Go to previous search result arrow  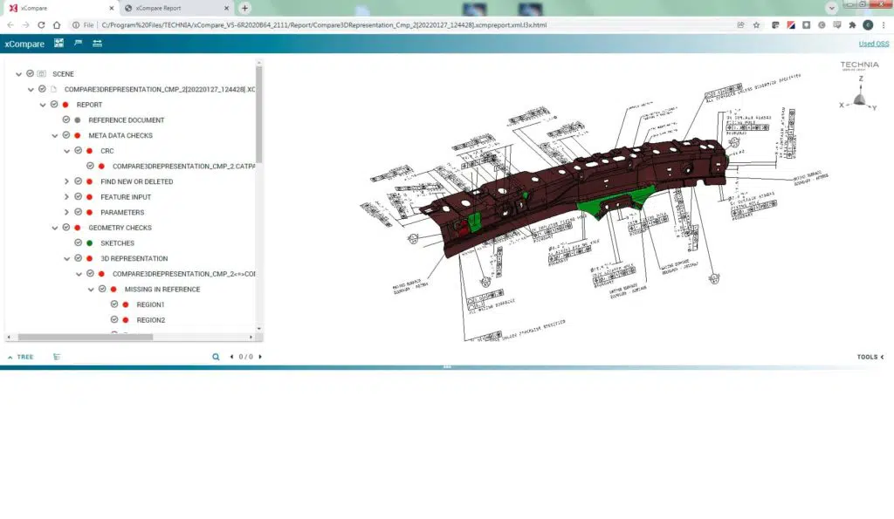click(231, 357)
